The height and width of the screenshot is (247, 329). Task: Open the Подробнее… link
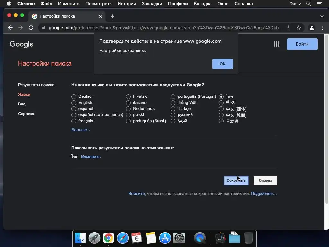click(264, 193)
